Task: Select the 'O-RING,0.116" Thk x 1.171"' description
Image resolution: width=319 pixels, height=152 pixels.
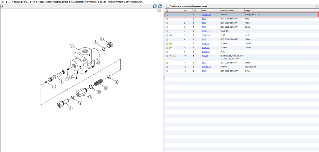Action: point(232,56)
